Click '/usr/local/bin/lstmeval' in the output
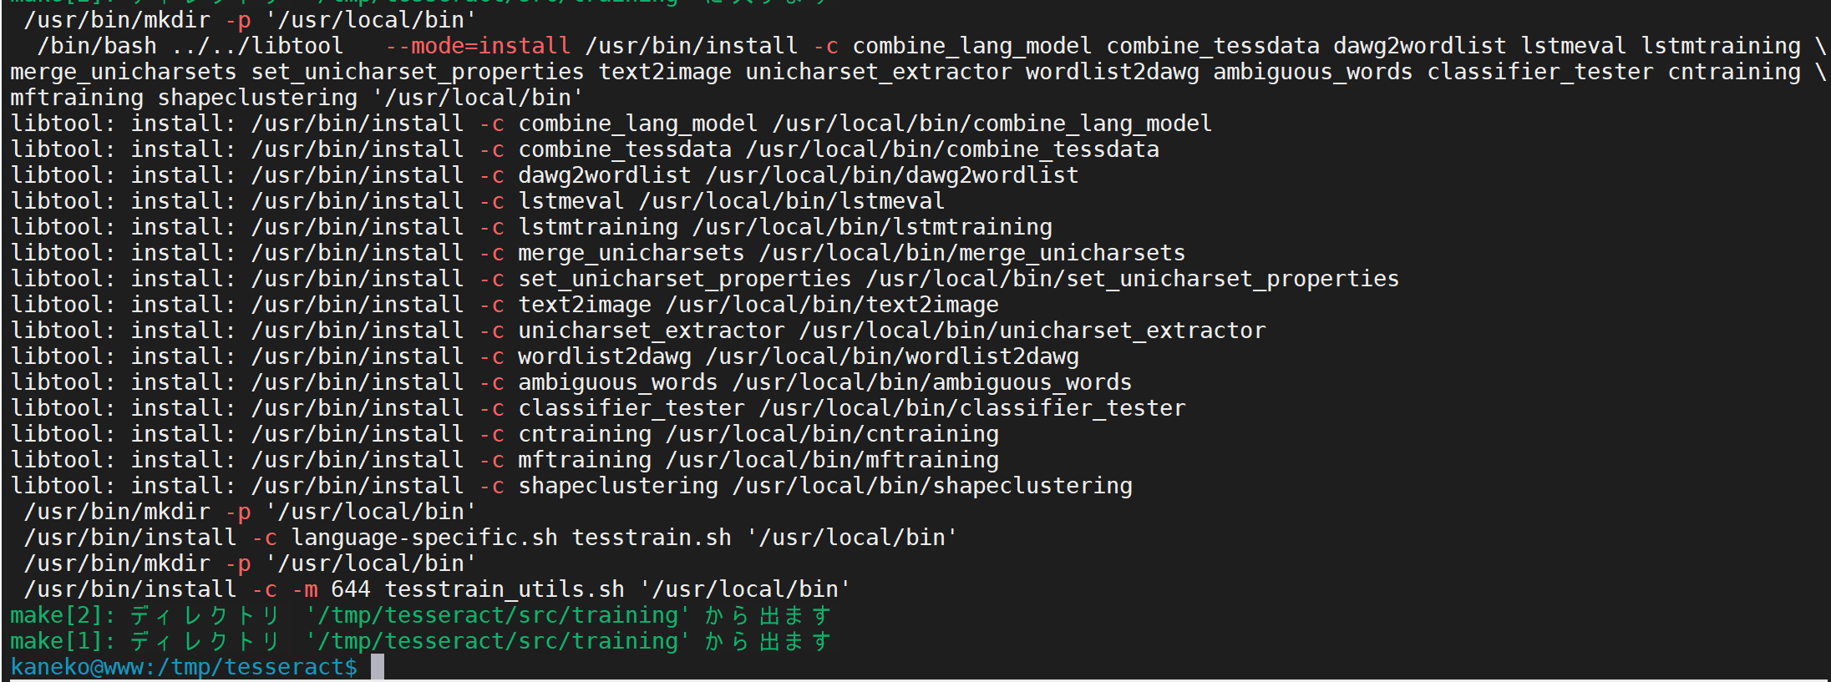Screen dimensions: 1831x682 [792, 201]
